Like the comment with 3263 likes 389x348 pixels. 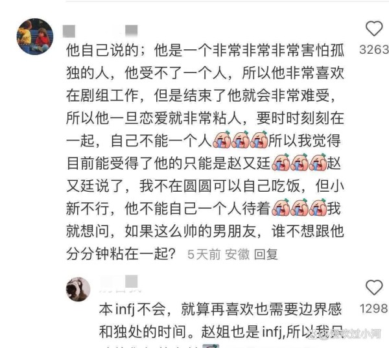coord(374,29)
